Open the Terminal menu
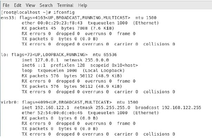 [65, 5]
